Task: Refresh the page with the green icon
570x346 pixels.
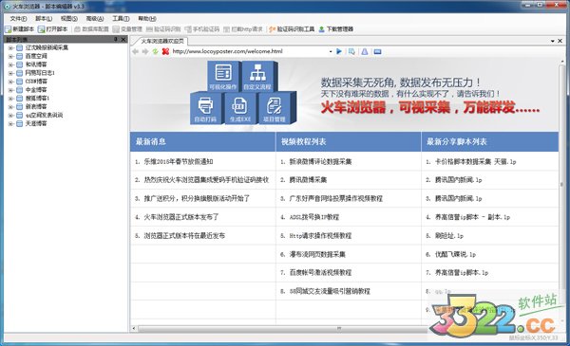Action: pyautogui.click(x=155, y=51)
